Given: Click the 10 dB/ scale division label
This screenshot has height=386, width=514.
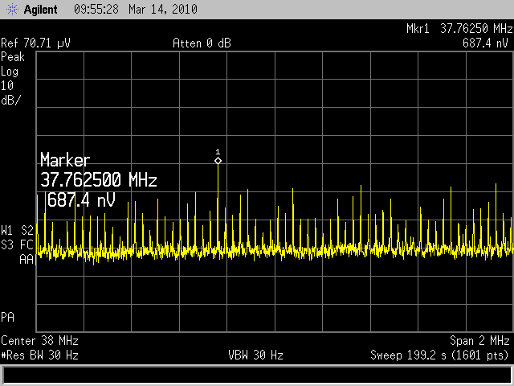Looking at the screenshot, I should (12, 92).
